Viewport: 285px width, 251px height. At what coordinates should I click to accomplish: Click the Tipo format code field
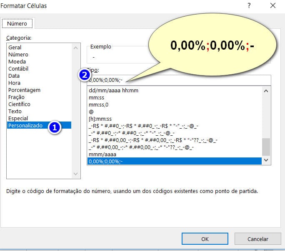179,80
